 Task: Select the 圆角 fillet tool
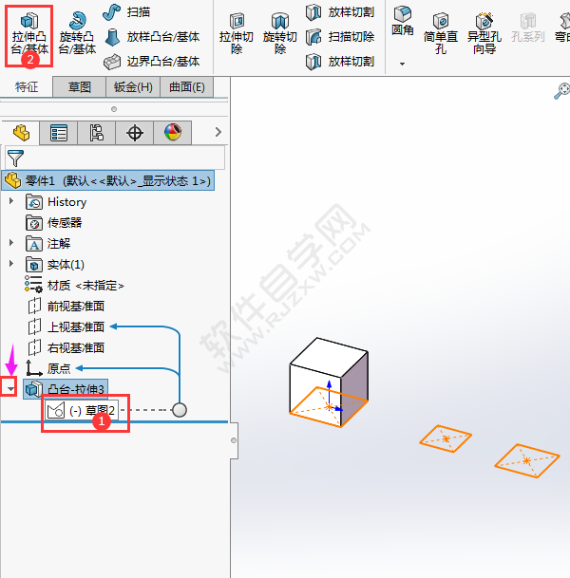tap(402, 22)
